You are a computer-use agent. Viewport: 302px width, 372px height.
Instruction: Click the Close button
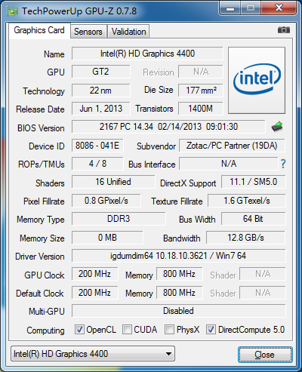(x=265, y=355)
